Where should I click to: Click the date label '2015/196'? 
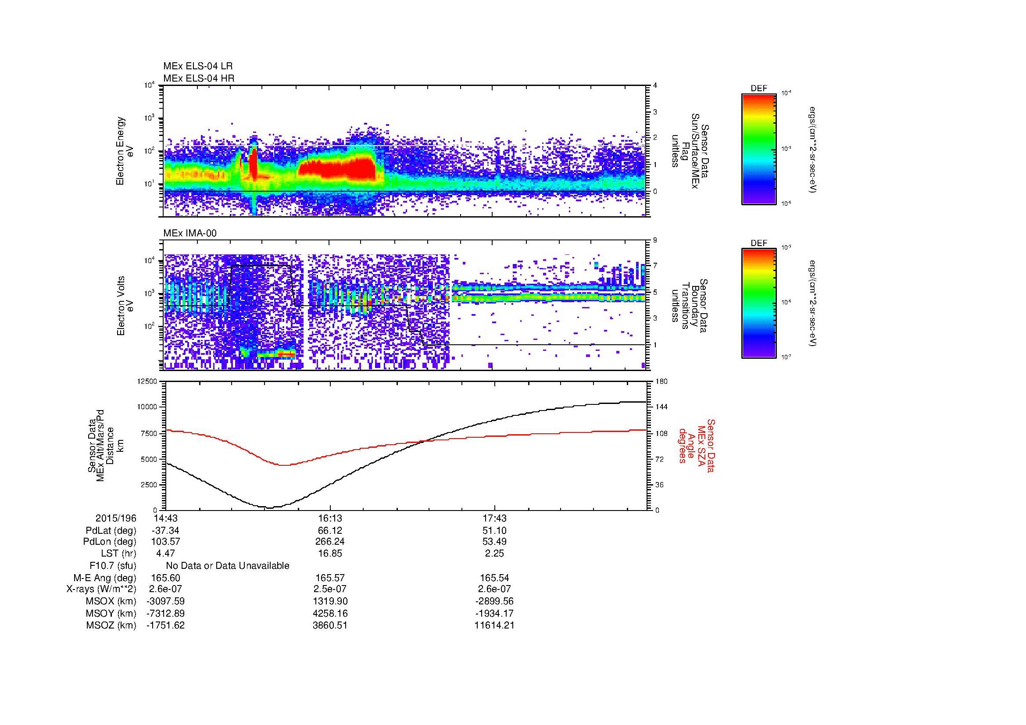pyautogui.click(x=116, y=518)
